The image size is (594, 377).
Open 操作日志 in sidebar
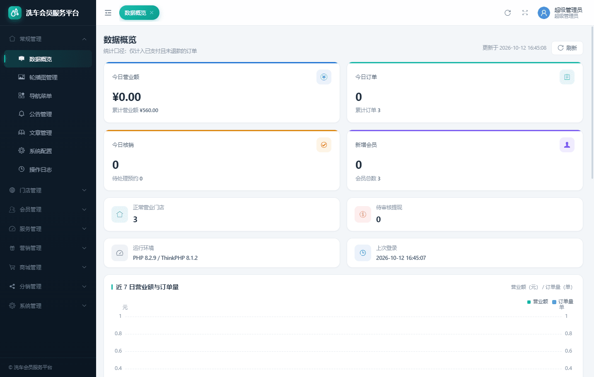48,170
